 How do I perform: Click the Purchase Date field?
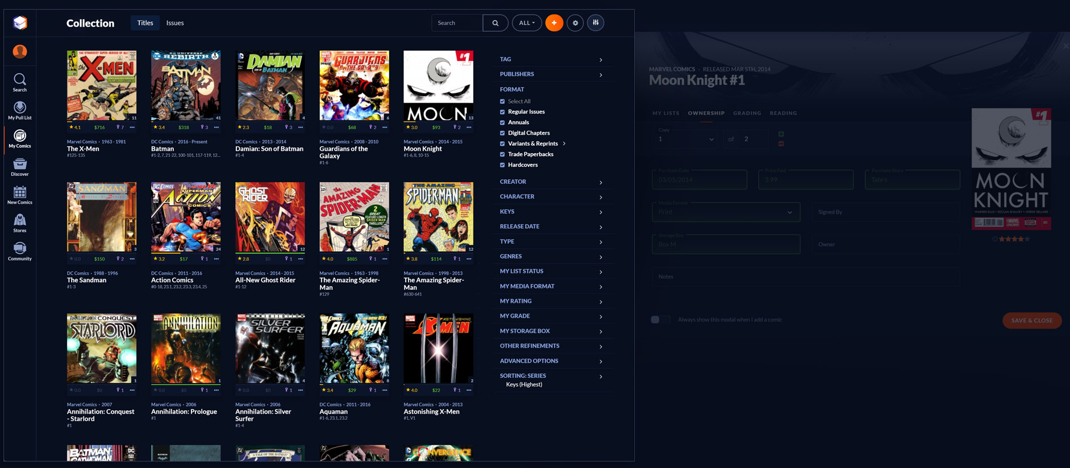700,180
